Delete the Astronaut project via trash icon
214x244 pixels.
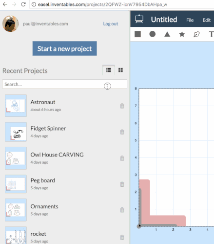[x=122, y=106]
